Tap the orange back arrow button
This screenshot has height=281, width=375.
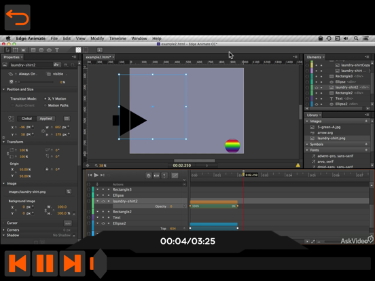pos(18,18)
